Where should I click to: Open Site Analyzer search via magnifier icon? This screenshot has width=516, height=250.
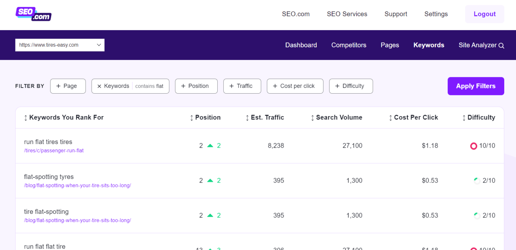pyautogui.click(x=502, y=45)
